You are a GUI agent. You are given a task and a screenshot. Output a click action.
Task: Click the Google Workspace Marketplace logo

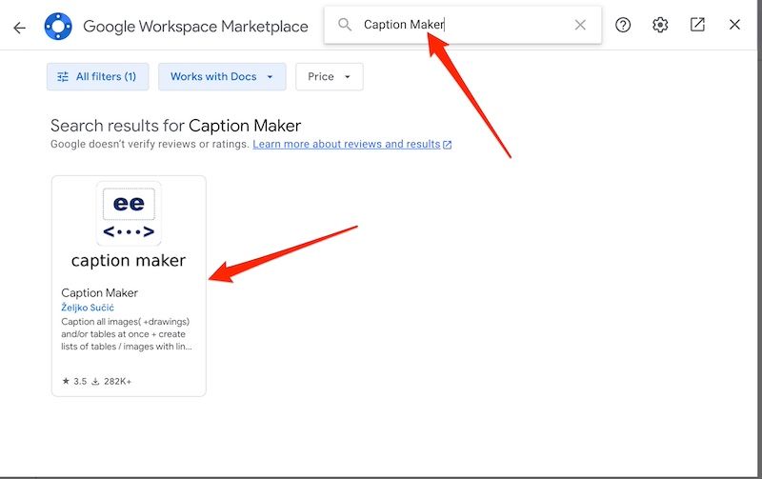58,26
